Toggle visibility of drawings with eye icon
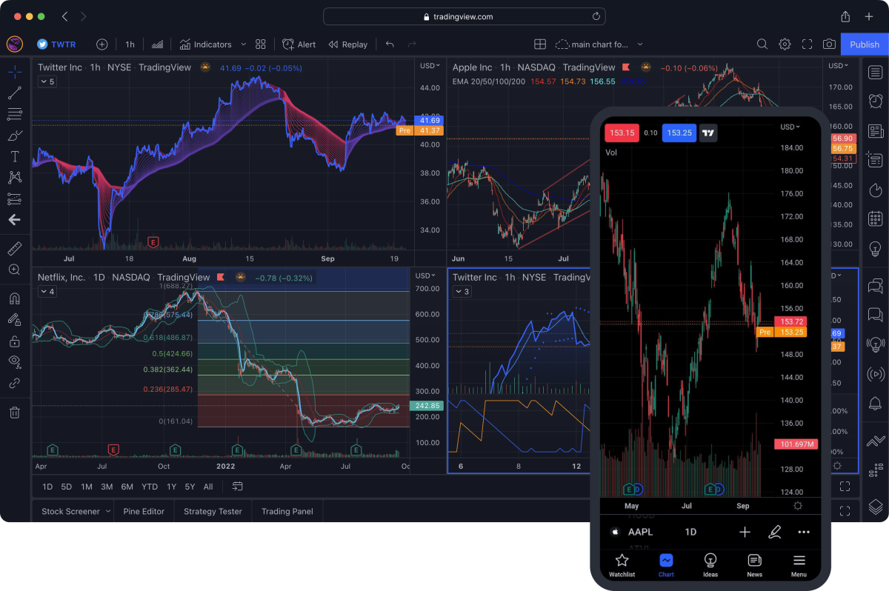 (15, 361)
